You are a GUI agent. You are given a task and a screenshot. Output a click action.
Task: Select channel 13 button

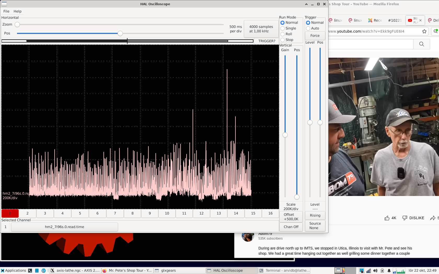pos(219,213)
